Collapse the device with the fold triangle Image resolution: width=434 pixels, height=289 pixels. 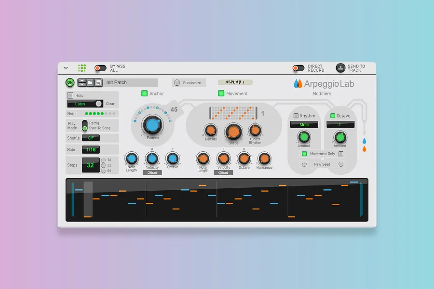point(66,68)
